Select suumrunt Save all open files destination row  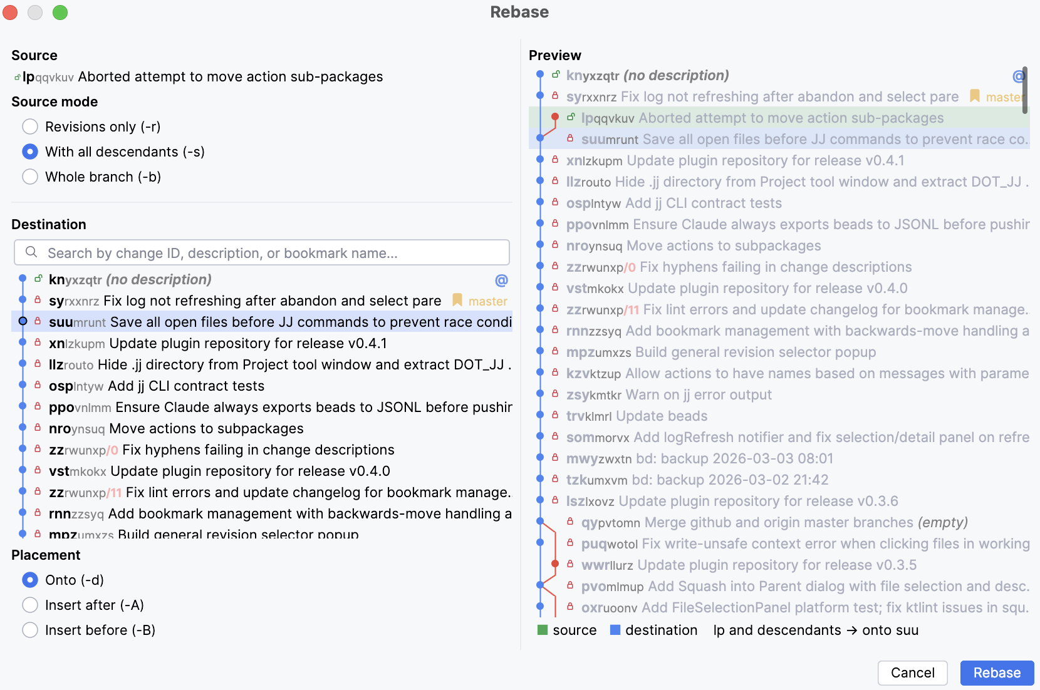pyautogui.click(x=262, y=322)
